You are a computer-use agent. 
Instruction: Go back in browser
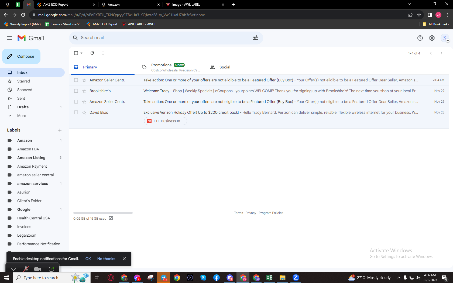[6, 15]
